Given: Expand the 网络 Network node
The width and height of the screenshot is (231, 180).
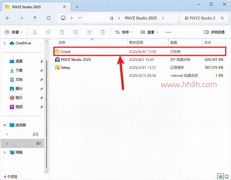Looking at the screenshot, I should [5, 152].
